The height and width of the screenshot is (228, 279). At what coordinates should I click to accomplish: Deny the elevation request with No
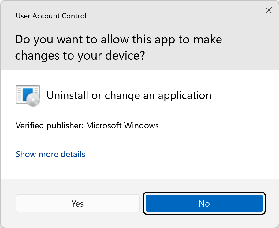click(204, 204)
